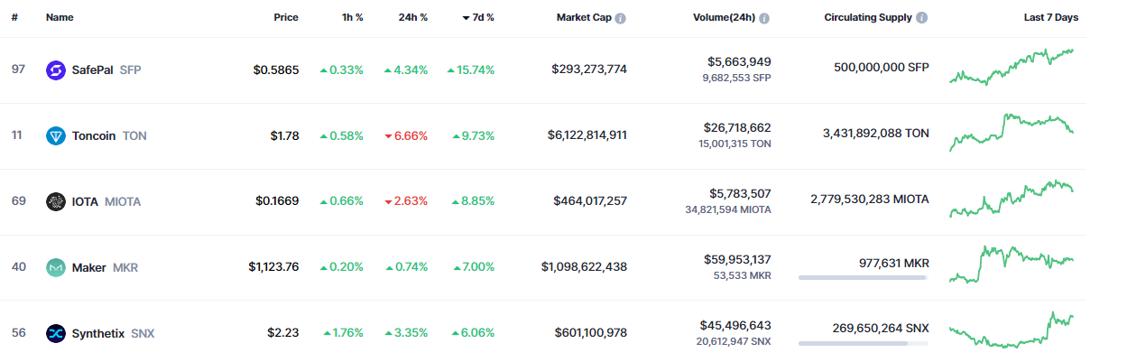Click the Synthetix logo icon
1127x362 pixels.
click(56, 333)
